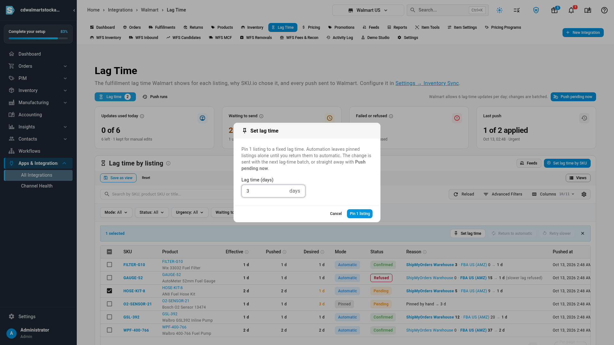The height and width of the screenshot is (345, 614).
Task: Open the Mode: All filter dropdown
Action: [x=116, y=212]
